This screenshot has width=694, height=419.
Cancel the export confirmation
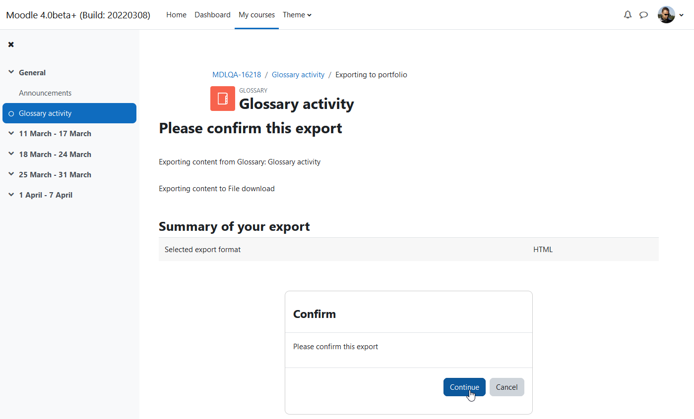click(506, 387)
